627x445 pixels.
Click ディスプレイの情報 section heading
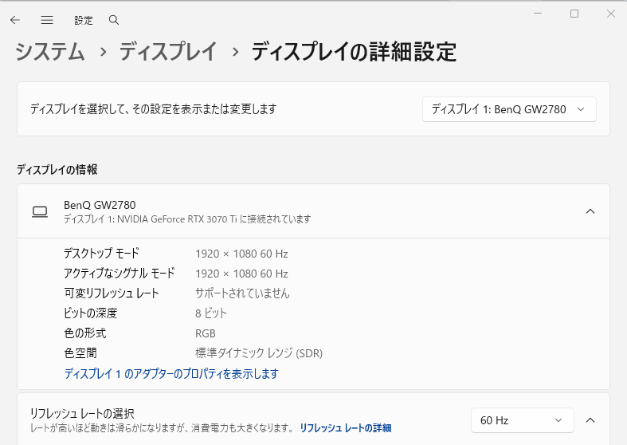pyautogui.click(x=57, y=170)
